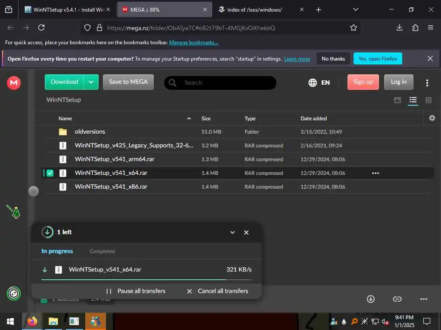Click the get link icon in bottom bar
Image resolution: width=441 pixels, height=330 pixels.
click(397, 299)
